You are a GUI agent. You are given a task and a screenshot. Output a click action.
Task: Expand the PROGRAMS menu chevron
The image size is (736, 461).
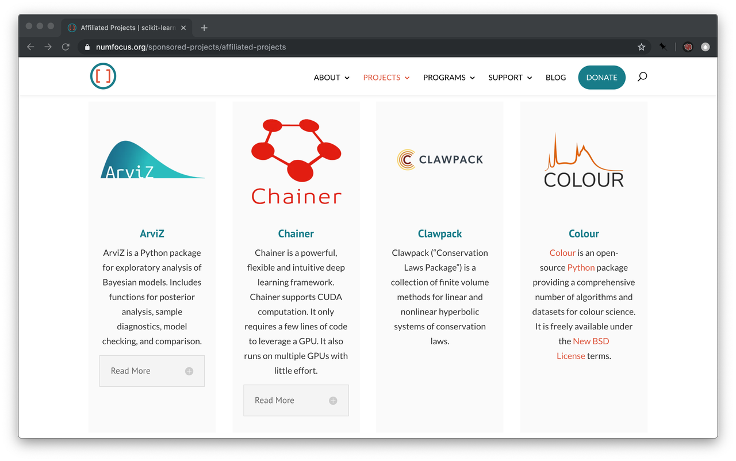[473, 78]
